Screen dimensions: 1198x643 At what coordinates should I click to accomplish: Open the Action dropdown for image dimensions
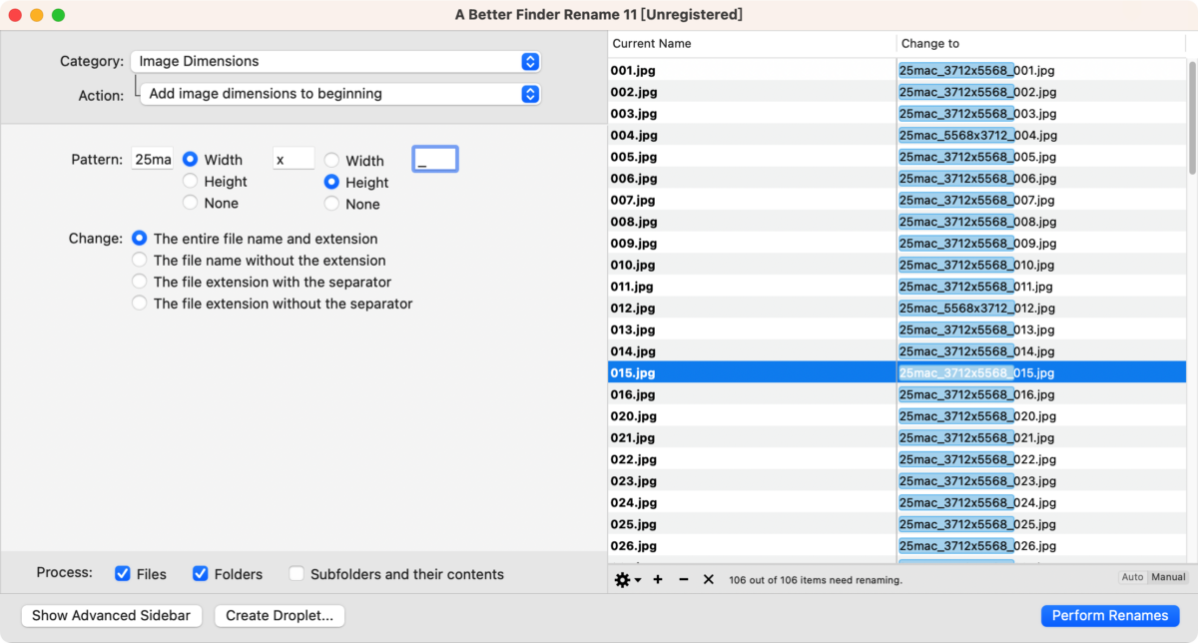click(x=339, y=94)
